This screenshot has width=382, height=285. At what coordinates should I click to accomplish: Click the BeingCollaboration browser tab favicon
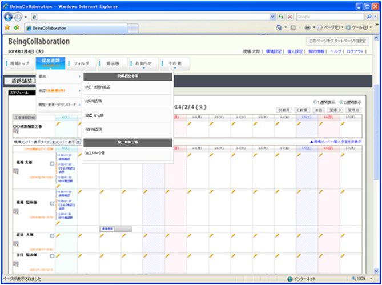coord(29,28)
